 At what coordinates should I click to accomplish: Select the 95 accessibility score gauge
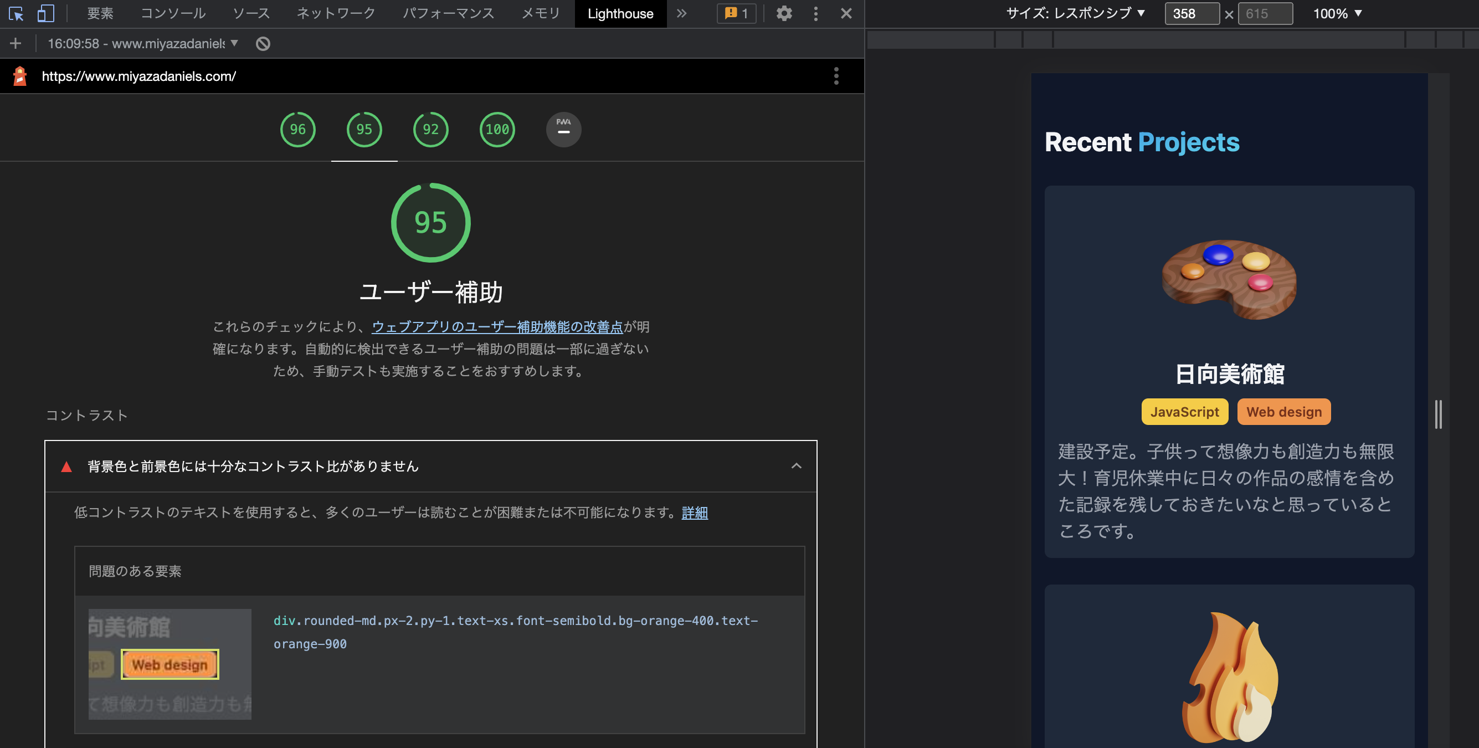(364, 129)
